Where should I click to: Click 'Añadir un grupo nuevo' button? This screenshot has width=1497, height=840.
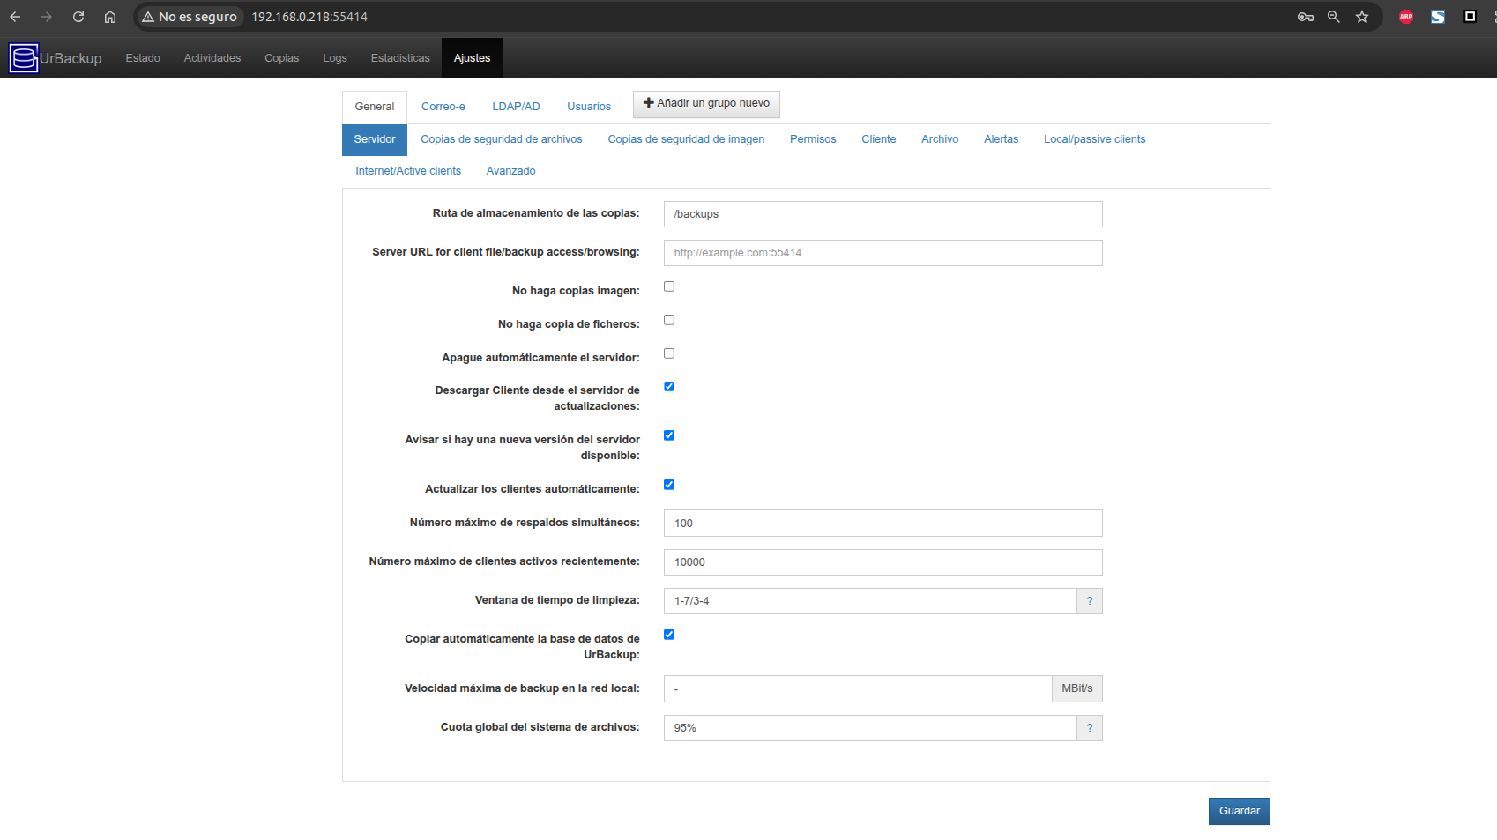click(x=706, y=104)
